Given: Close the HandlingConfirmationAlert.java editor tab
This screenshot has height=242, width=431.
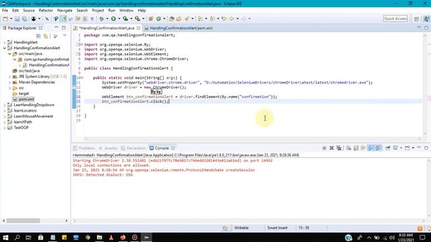Looking at the screenshot, I should 138,28.
